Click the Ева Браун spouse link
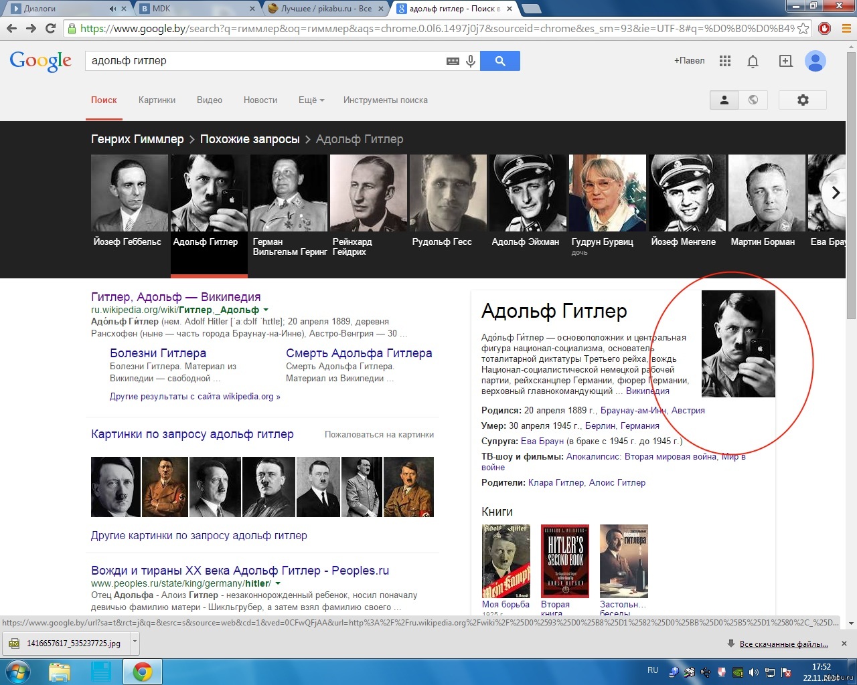The image size is (857, 685). (x=542, y=441)
